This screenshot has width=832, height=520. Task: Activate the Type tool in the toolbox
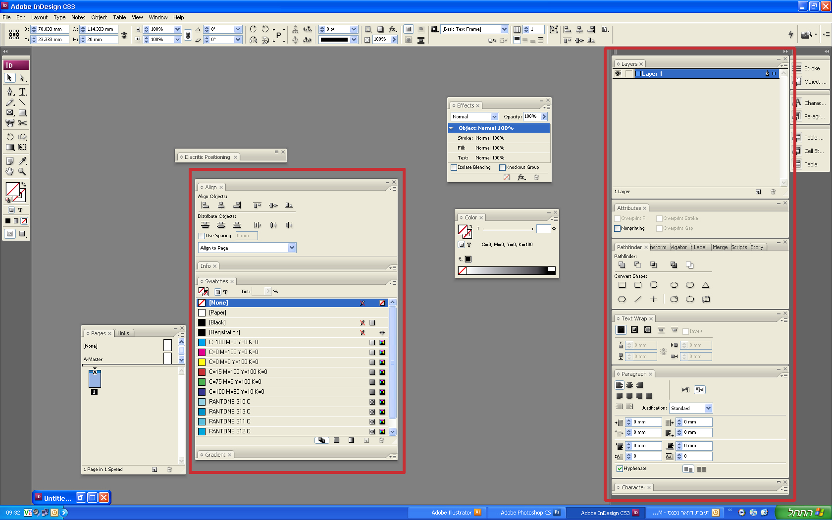click(22, 92)
